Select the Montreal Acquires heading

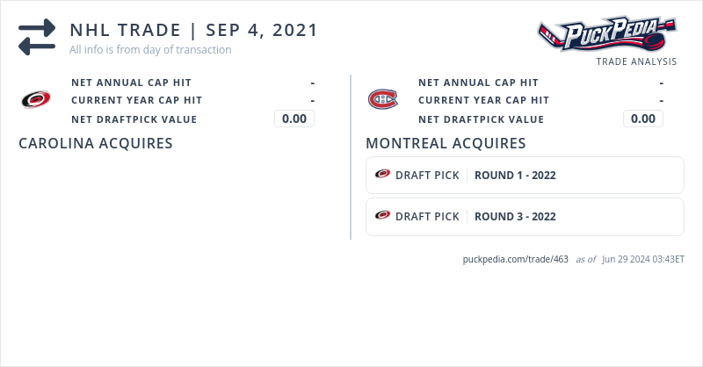(446, 143)
